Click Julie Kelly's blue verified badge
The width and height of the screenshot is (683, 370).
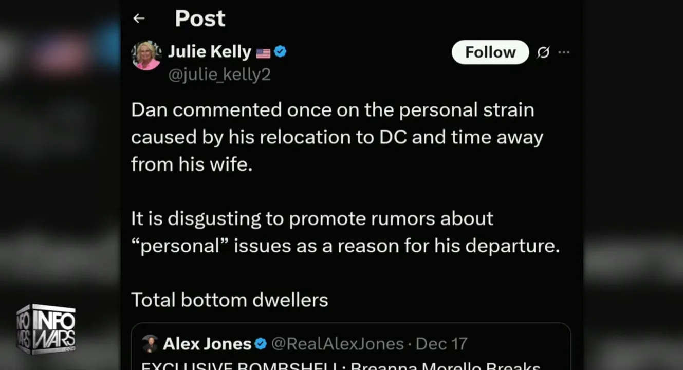point(280,52)
